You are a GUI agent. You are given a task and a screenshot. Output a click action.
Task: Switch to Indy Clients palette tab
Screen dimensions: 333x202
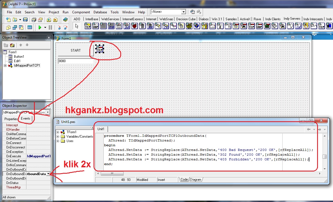273,19
